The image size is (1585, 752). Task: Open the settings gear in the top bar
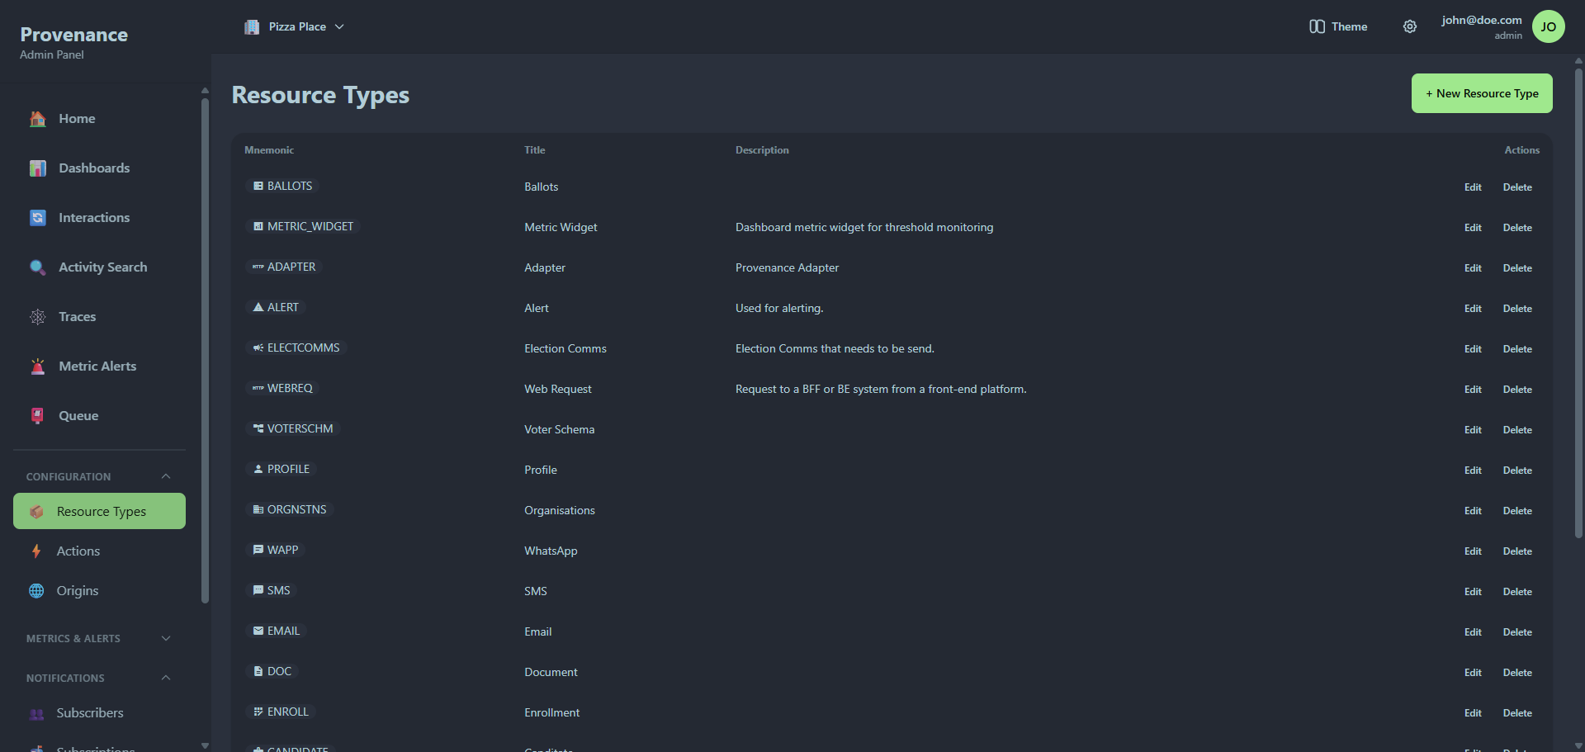click(1410, 26)
